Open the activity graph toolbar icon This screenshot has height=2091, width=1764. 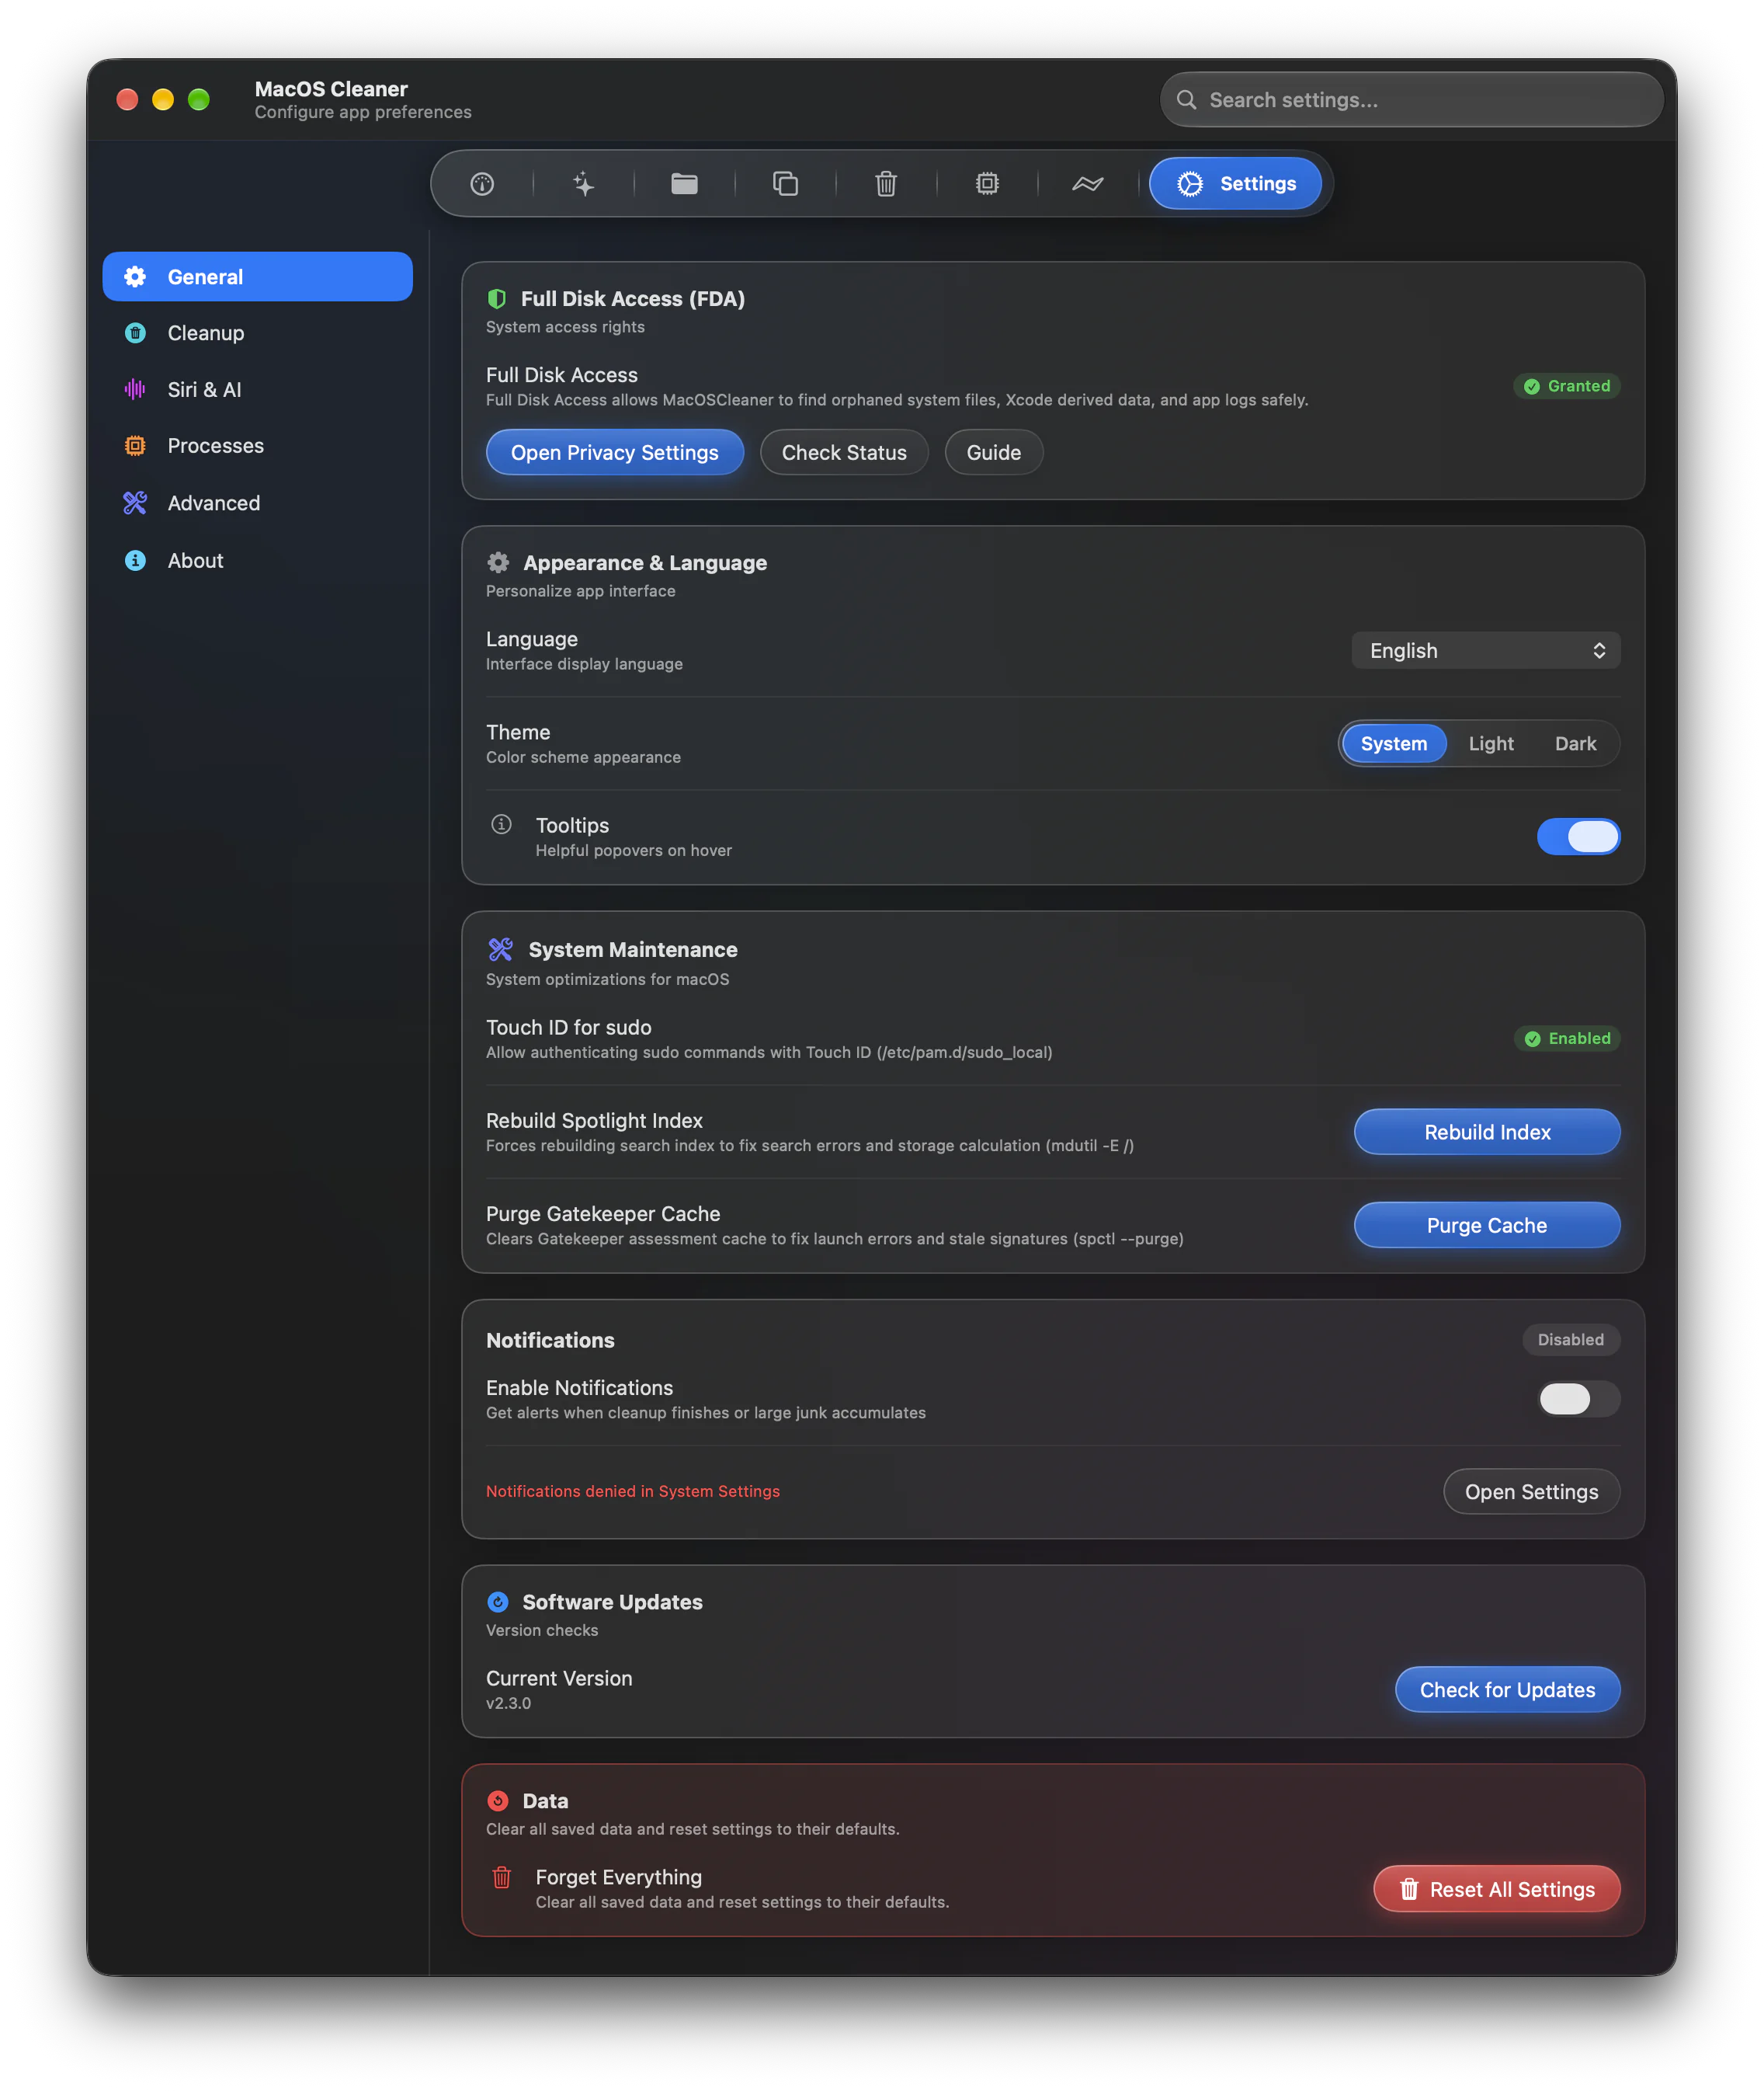pos(1088,184)
